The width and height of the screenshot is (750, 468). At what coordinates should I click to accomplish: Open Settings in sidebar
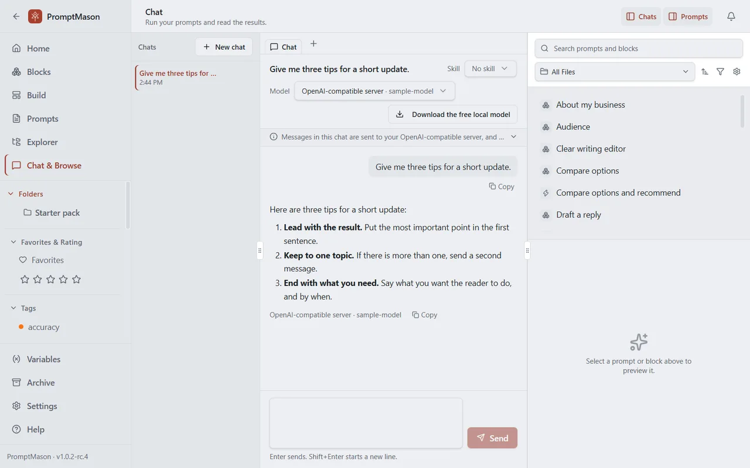click(x=65, y=406)
